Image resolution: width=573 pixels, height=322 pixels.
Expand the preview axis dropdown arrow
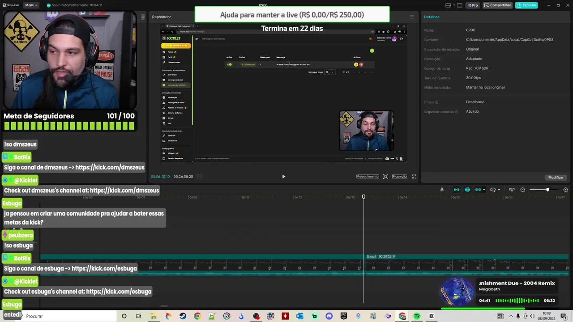(x=499, y=190)
